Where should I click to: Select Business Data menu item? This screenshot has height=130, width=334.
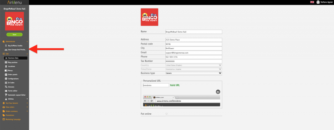click(16, 58)
